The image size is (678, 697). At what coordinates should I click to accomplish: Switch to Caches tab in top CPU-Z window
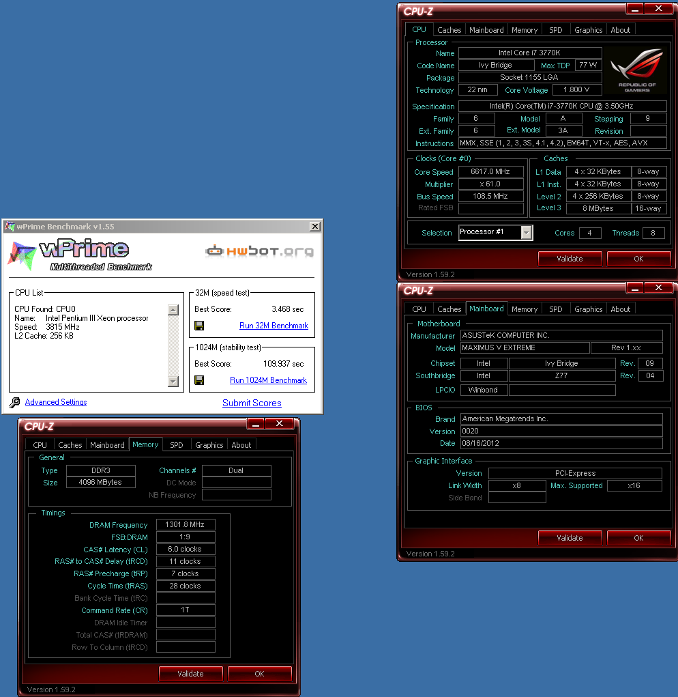point(449,30)
